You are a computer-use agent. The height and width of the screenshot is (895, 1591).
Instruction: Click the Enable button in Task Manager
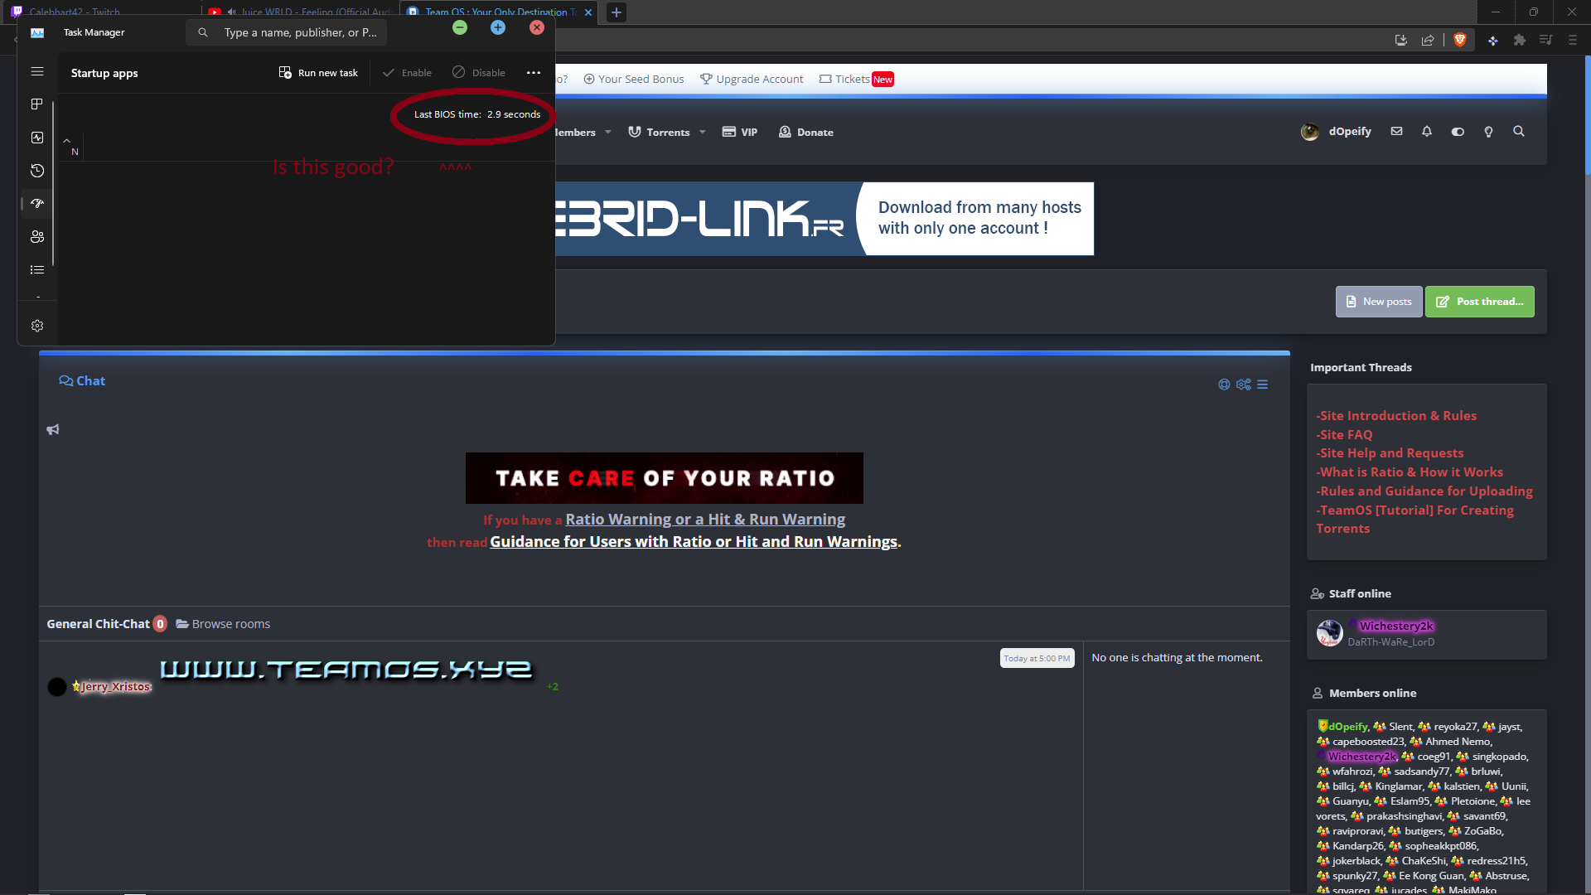(x=407, y=73)
